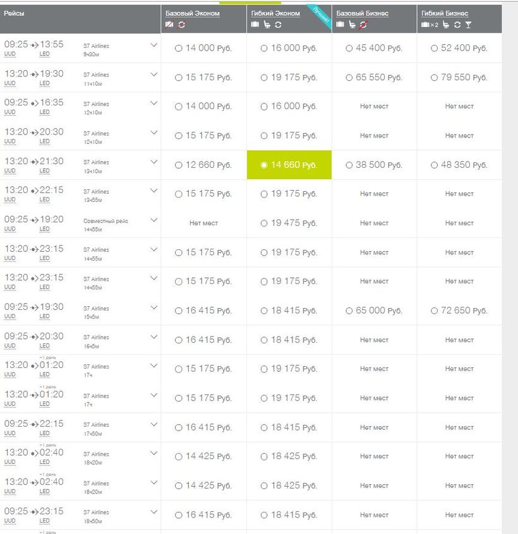Click '9ч30м' duration text
This screenshot has height=534, width=518.
pyautogui.click(x=92, y=54)
